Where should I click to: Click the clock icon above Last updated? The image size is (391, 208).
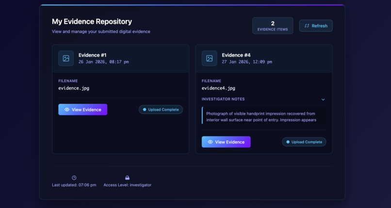(x=74, y=177)
